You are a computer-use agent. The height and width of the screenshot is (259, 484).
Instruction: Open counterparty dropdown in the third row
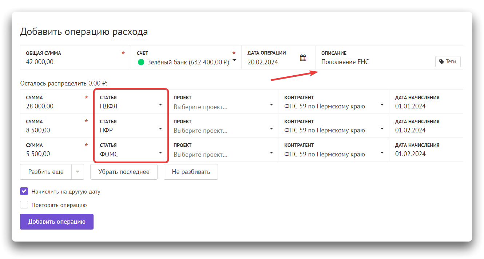coord(382,152)
